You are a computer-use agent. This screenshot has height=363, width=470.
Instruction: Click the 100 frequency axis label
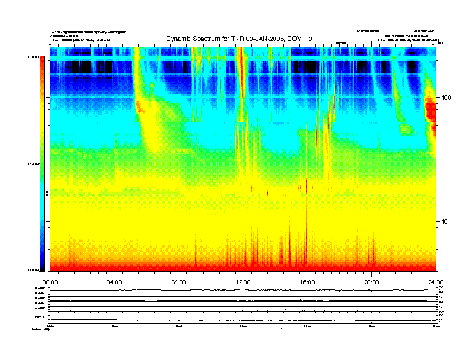point(447,98)
